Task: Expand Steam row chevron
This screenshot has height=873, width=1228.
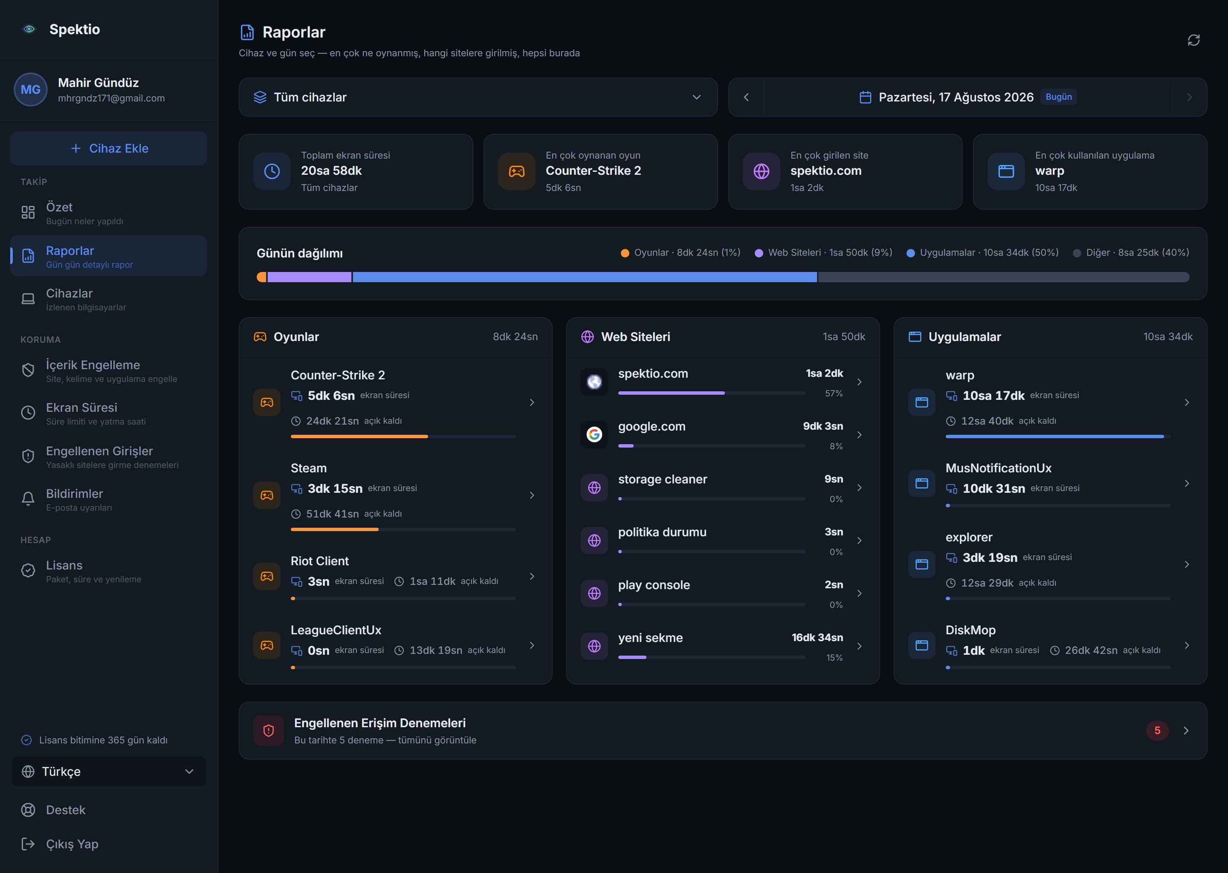Action: [532, 495]
